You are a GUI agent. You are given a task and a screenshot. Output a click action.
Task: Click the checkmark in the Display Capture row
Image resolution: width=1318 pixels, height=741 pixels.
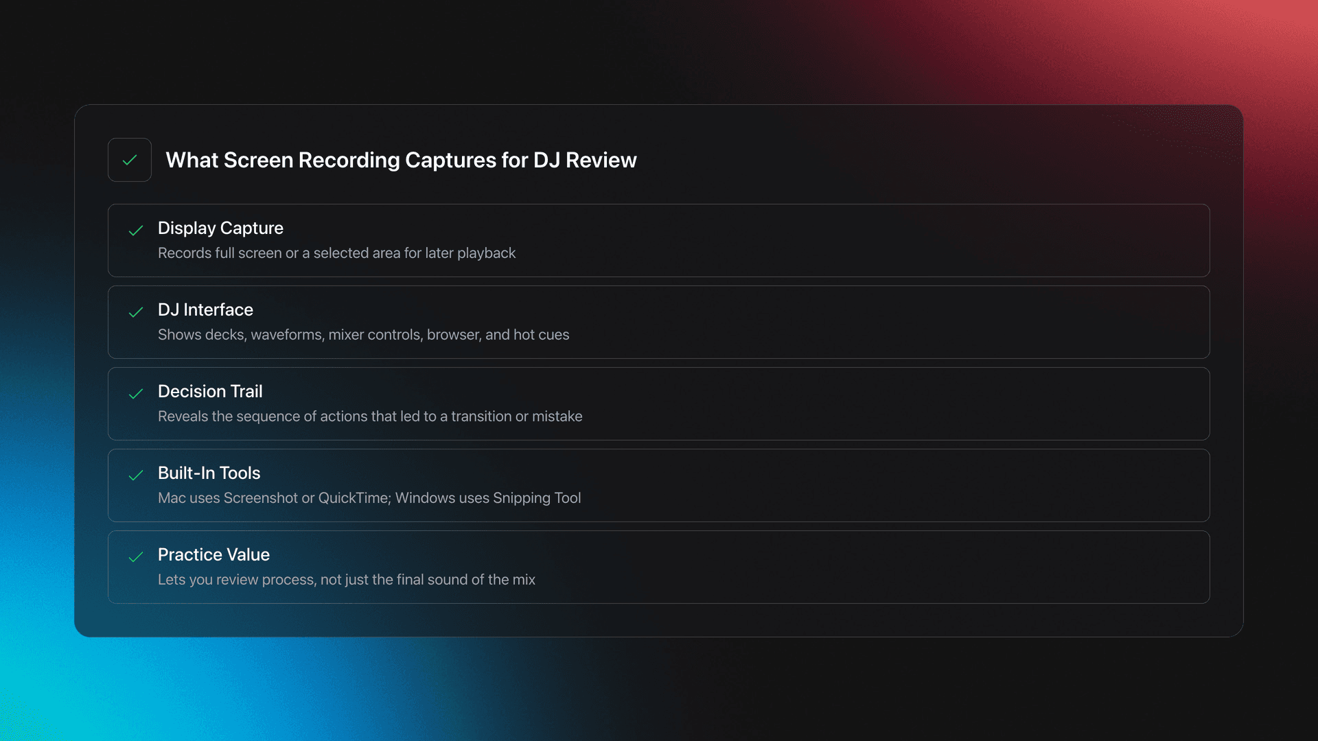137,231
